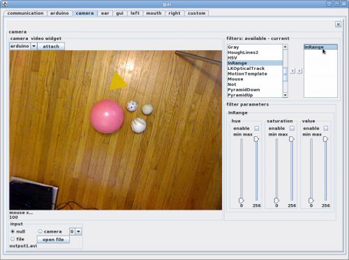This screenshot has height=260, width=349.
Task: Click the saturation min slider handle
Action: [x=276, y=201]
